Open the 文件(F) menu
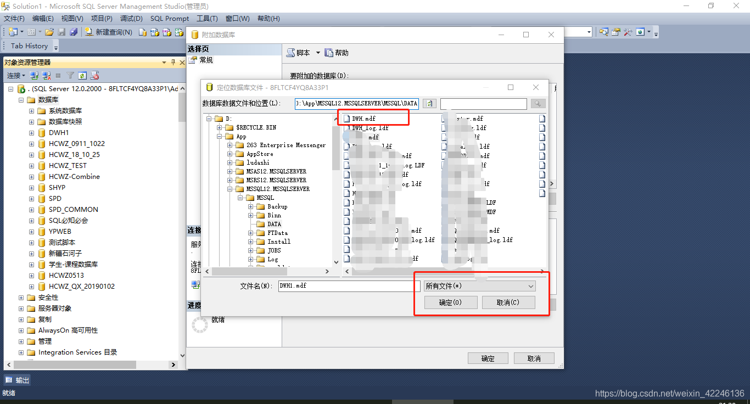Image resolution: width=750 pixels, height=404 pixels. coord(14,19)
